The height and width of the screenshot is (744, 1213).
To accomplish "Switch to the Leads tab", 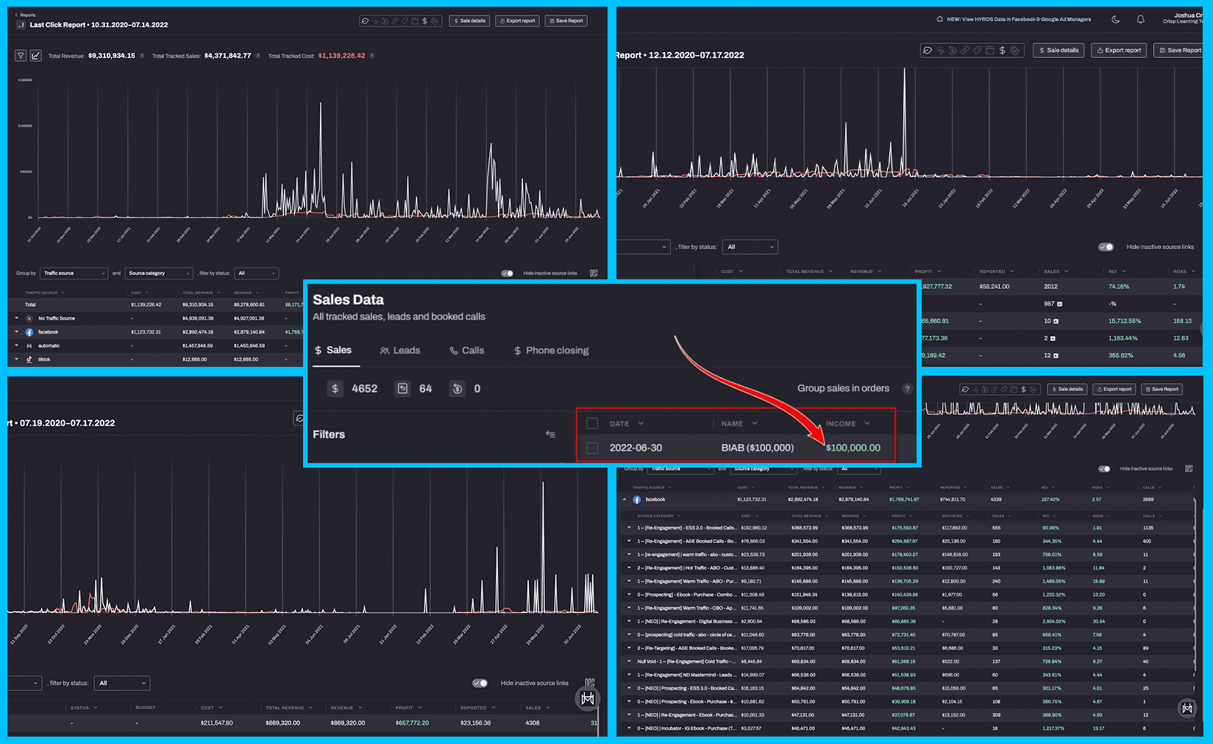I will click(x=399, y=351).
